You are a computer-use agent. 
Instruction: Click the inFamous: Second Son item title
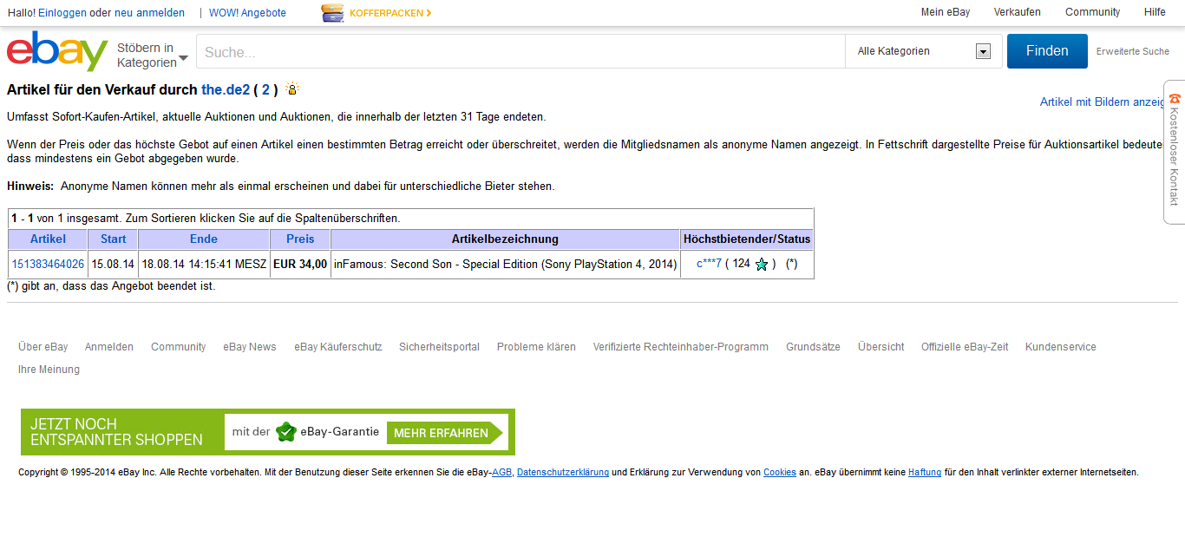click(505, 265)
